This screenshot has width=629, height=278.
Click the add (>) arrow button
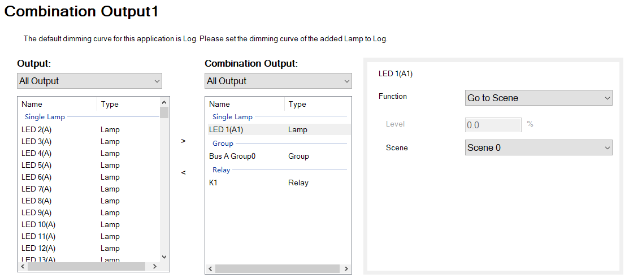(183, 141)
